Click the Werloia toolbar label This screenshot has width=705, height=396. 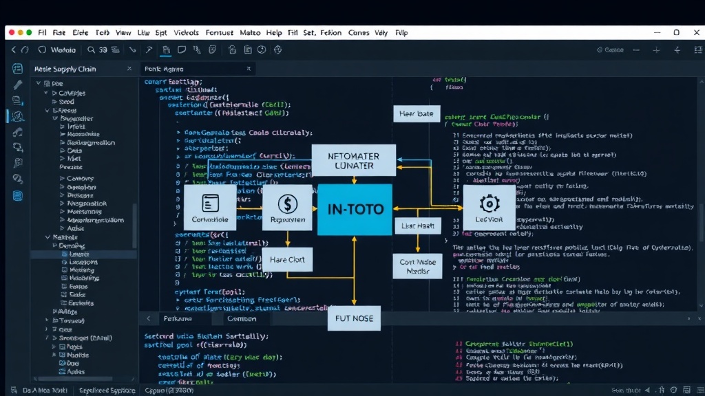[63, 49]
